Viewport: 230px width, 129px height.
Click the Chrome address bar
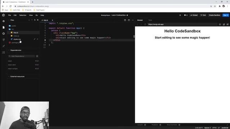(111, 6)
